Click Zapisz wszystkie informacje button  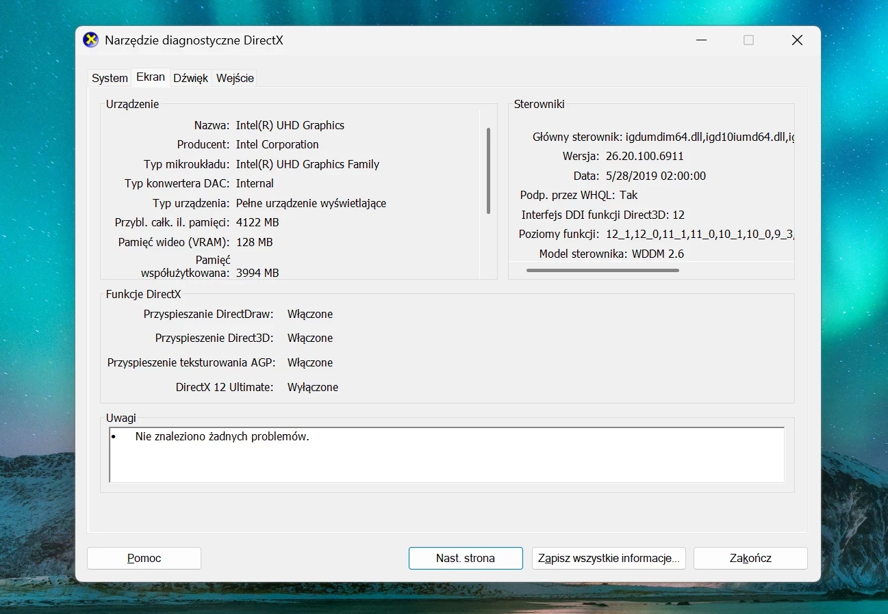coord(609,558)
